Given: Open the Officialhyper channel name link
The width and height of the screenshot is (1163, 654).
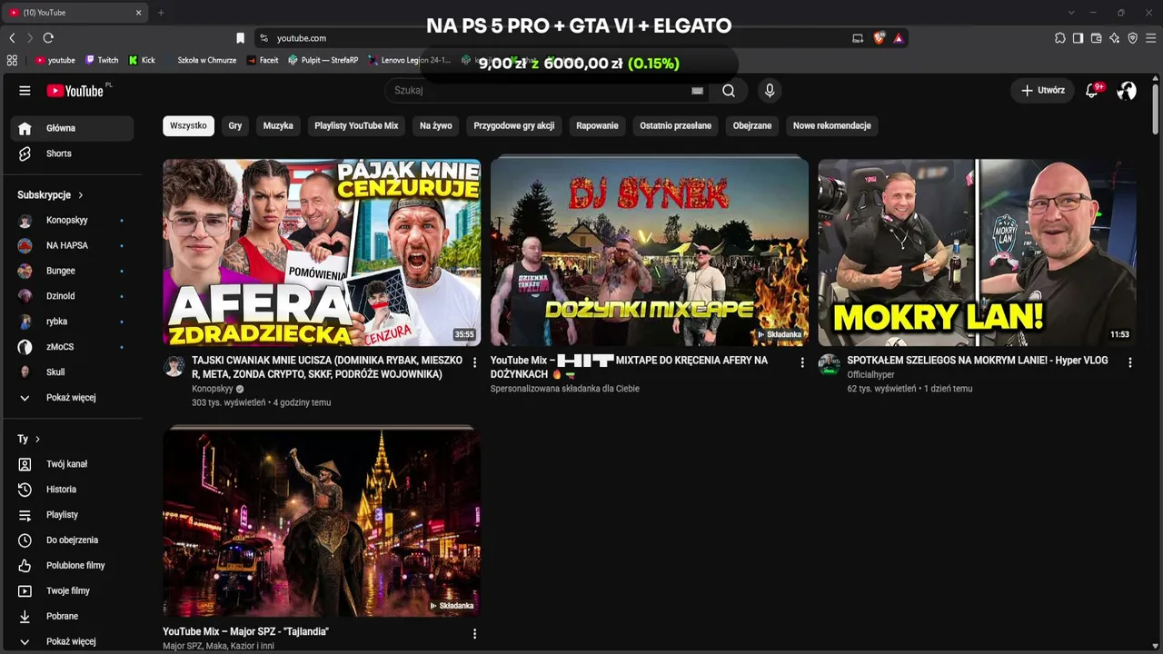Looking at the screenshot, I should click(870, 374).
